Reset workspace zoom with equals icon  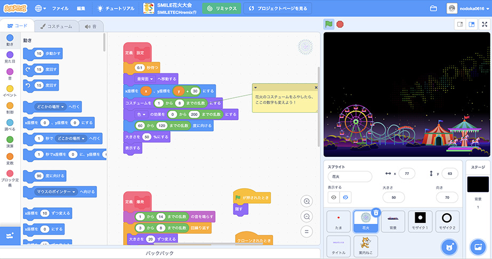pyautogui.click(x=307, y=231)
